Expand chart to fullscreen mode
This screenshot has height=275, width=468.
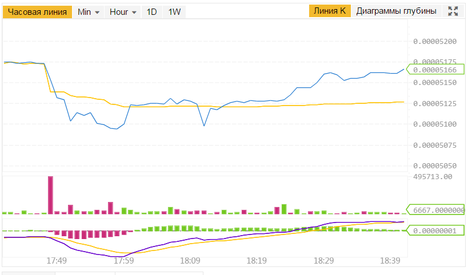click(453, 11)
